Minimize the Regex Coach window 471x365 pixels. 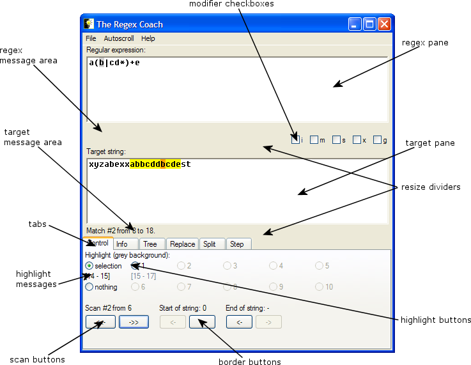pos(355,24)
